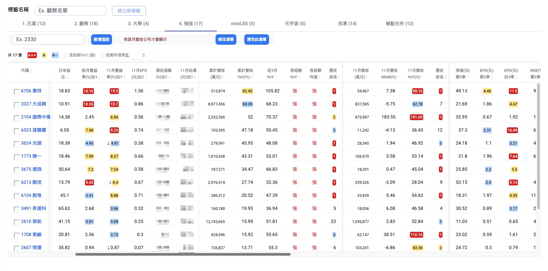Click 日本益比 value 65.62
The image size is (548, 271).
pyautogui.click(x=64, y=208)
